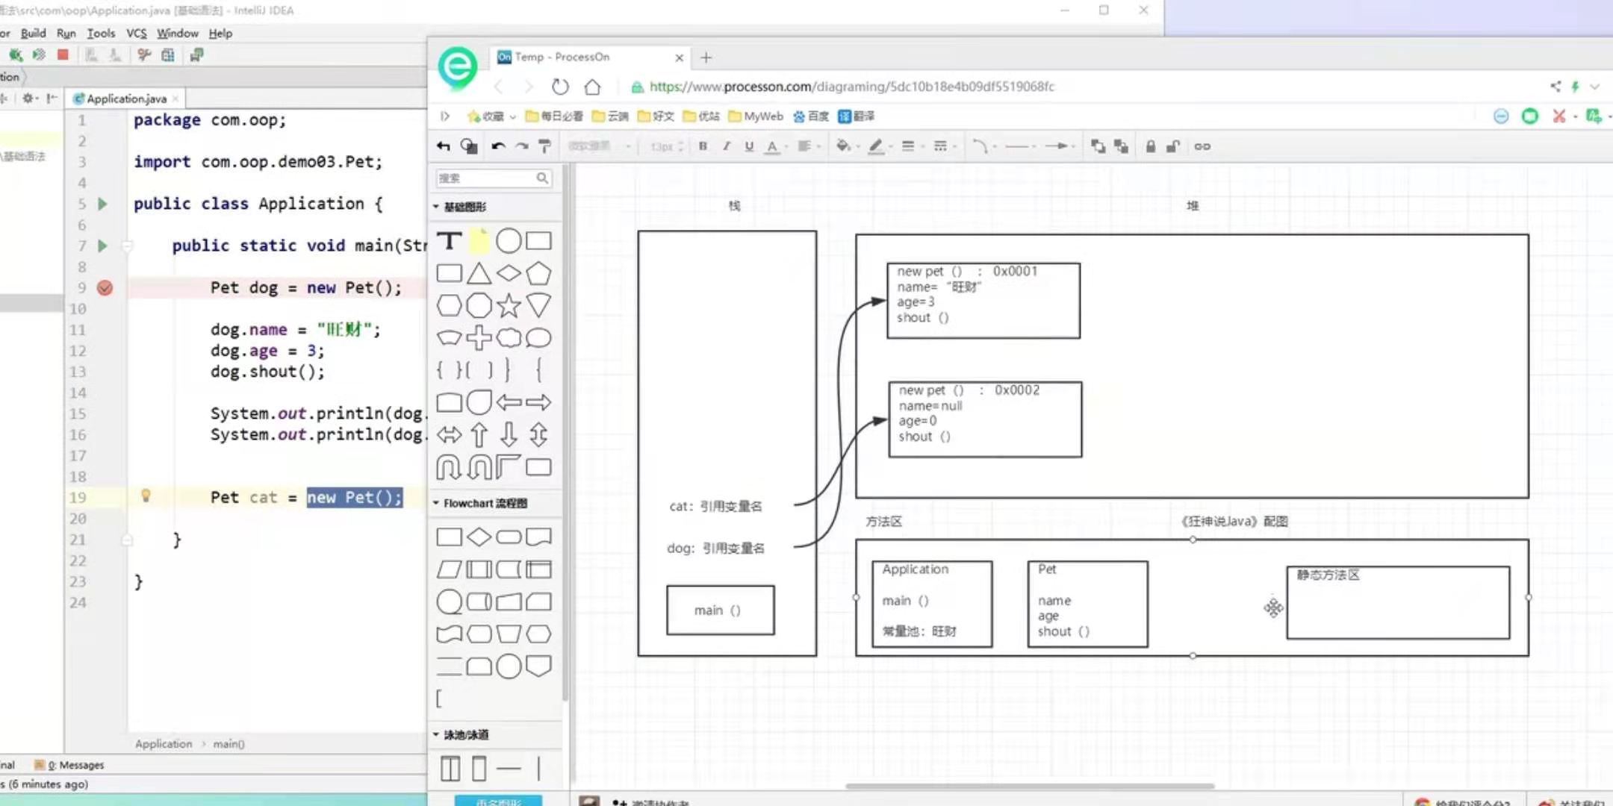
Task: Click the insert link icon
Action: (x=1202, y=146)
